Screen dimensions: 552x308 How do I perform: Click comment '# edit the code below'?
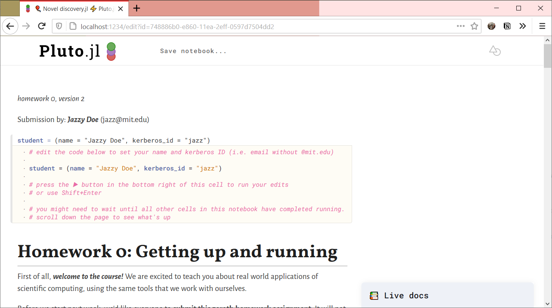pyautogui.click(x=181, y=152)
